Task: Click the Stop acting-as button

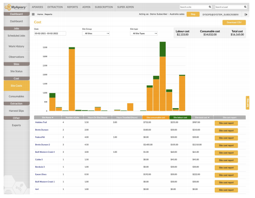Action: pyautogui.click(x=193, y=14)
